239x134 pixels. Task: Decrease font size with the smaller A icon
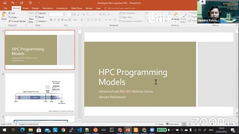point(78,15)
